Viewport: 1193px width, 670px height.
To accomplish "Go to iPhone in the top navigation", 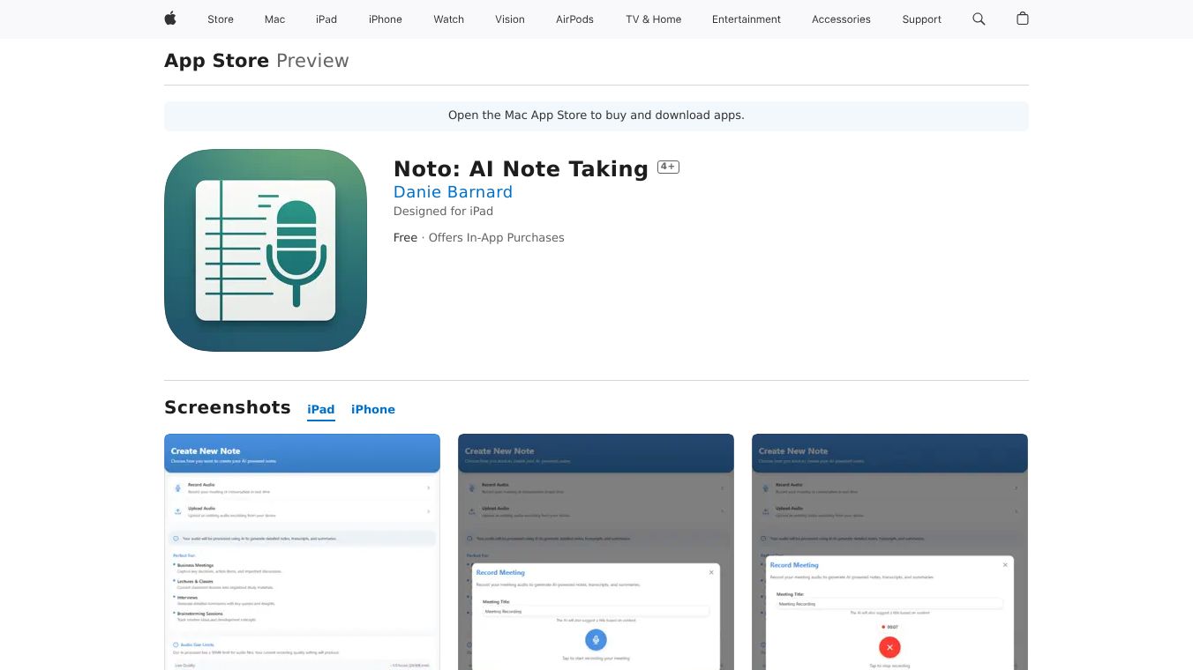I will 386,19.
